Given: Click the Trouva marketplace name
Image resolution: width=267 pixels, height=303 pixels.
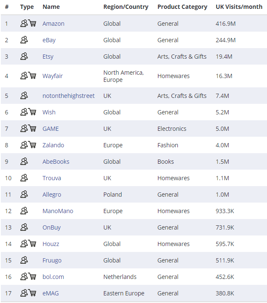Looking at the screenshot, I should click(52, 178).
